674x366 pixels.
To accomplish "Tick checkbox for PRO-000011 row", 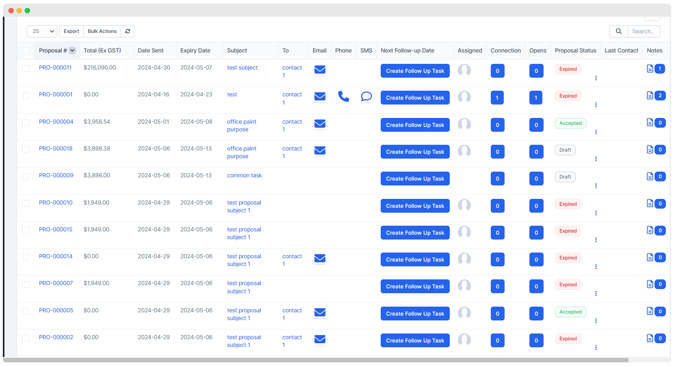I will (x=26, y=69).
